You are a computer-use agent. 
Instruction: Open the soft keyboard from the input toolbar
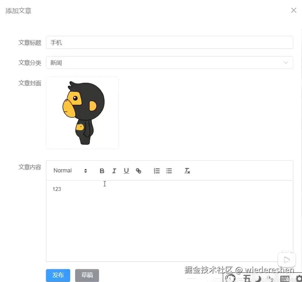(x=284, y=279)
